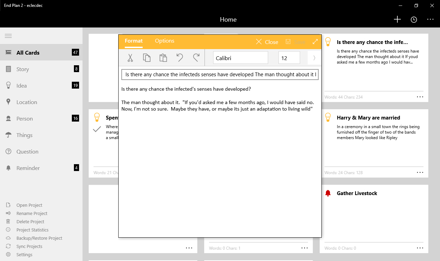
Task: Click the Copy icon in editor toolbar
Action: (x=147, y=58)
